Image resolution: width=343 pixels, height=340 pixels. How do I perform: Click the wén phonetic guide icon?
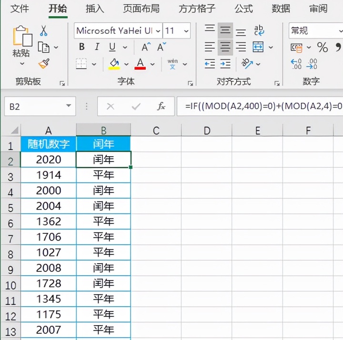pos(172,64)
